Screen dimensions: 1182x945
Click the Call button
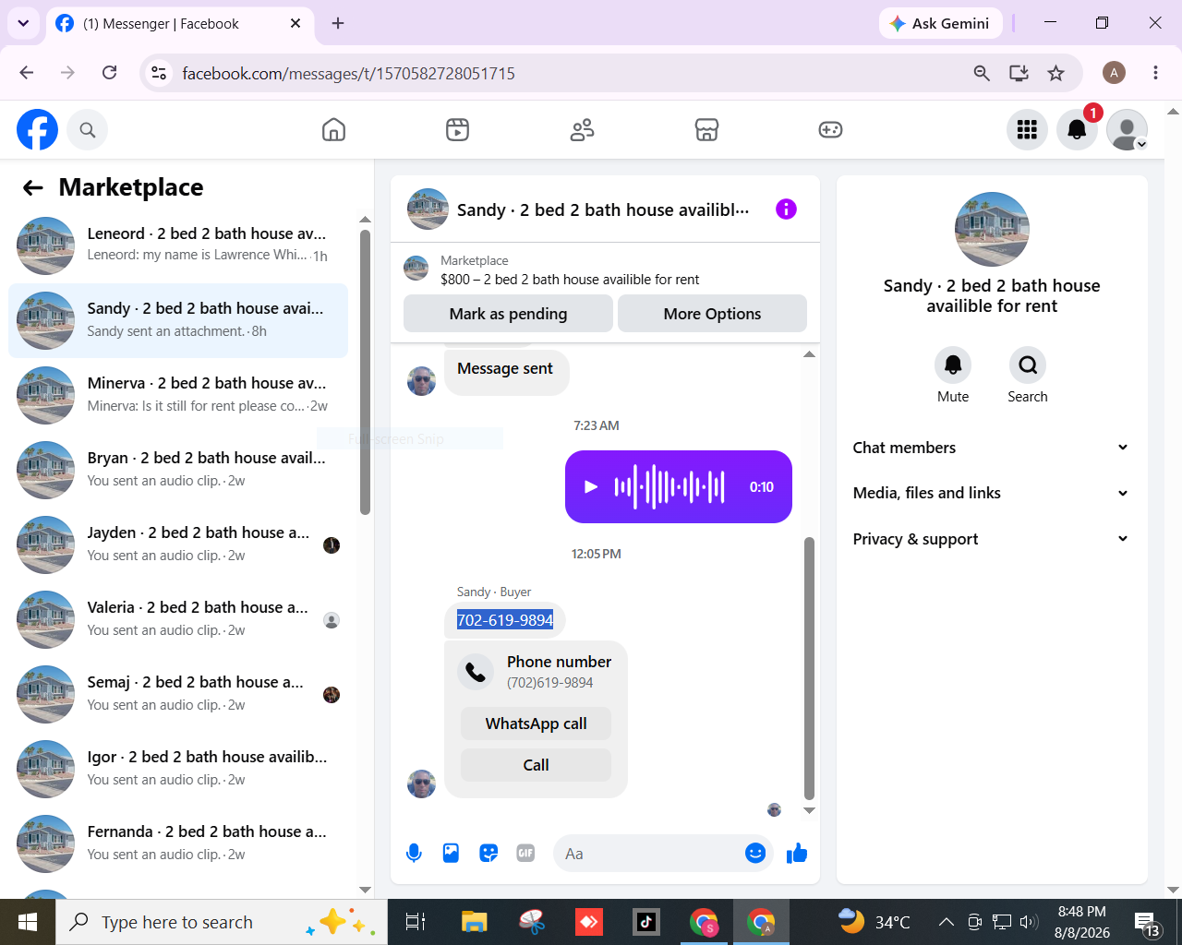pyautogui.click(x=536, y=765)
